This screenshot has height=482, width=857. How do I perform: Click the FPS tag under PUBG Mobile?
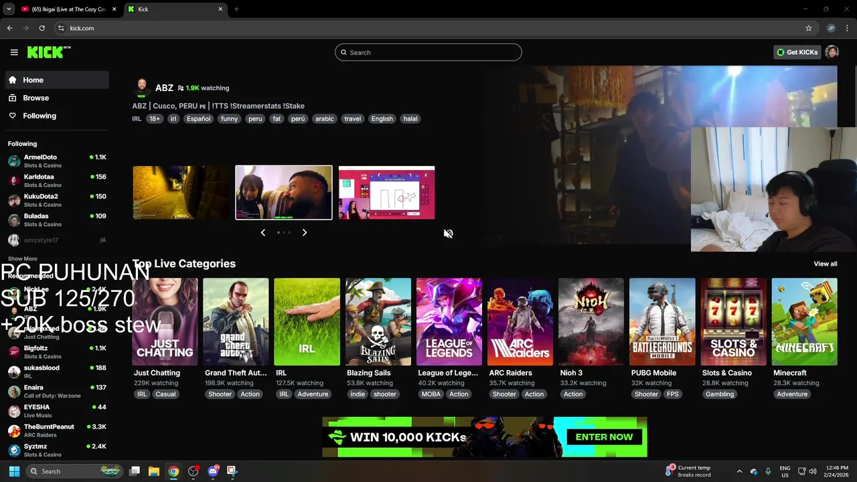[673, 394]
